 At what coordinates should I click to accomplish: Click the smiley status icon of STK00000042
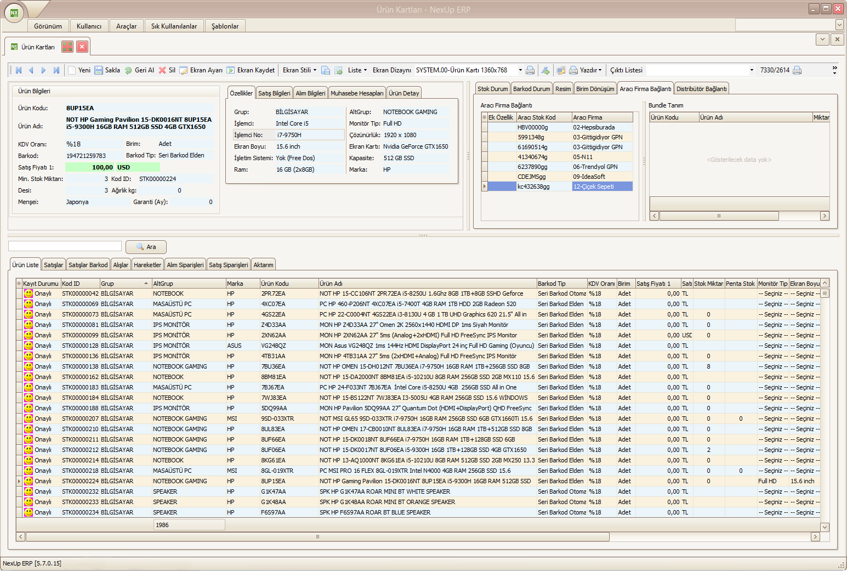pos(29,293)
